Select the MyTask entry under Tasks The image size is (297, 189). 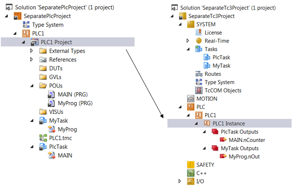[x=222, y=66]
